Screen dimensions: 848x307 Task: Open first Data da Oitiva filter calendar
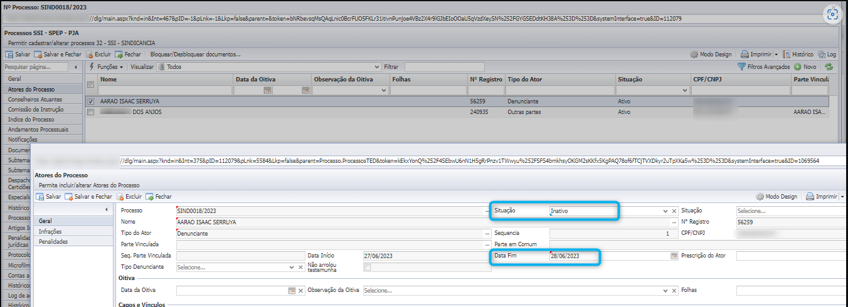coord(267,90)
